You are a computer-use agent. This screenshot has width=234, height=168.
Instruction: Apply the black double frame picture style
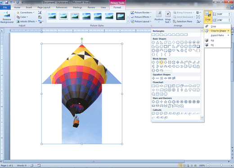[x=121, y=16]
